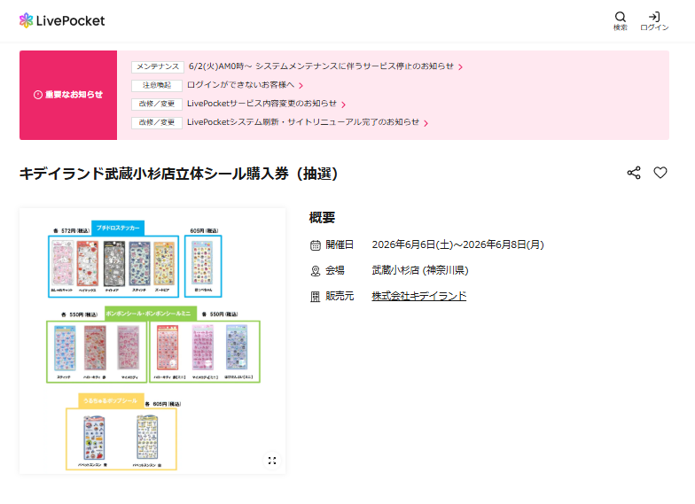Open the sticker product image

point(152,341)
